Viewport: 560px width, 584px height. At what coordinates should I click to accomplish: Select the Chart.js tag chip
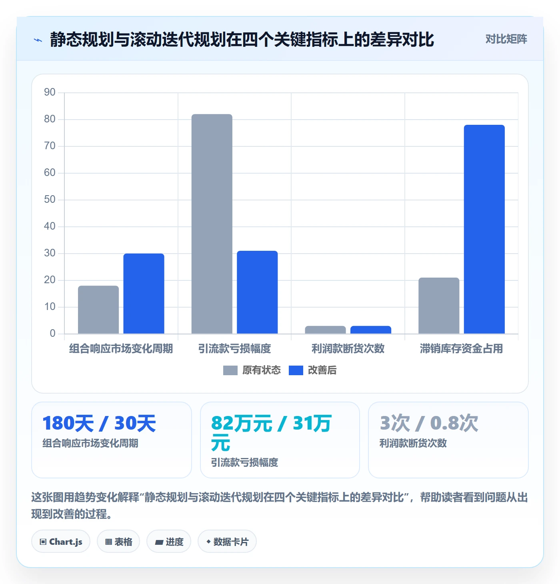pyautogui.click(x=61, y=542)
